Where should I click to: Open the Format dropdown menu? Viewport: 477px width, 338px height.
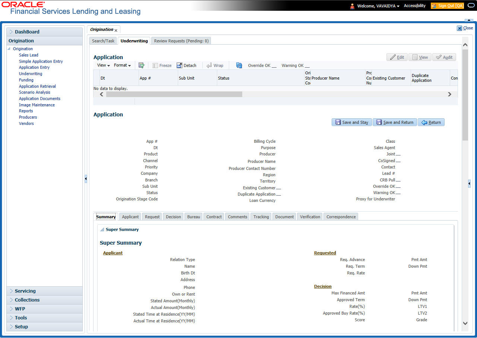tap(122, 65)
